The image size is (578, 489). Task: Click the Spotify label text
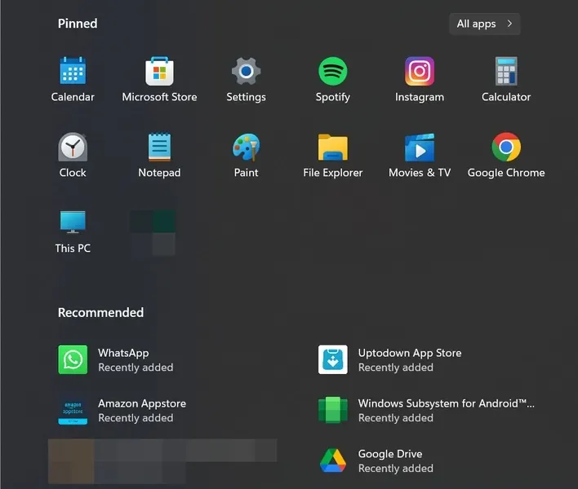332,97
